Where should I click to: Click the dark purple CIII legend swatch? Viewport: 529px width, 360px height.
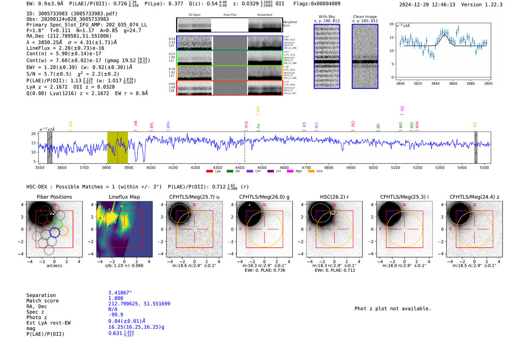271,172
